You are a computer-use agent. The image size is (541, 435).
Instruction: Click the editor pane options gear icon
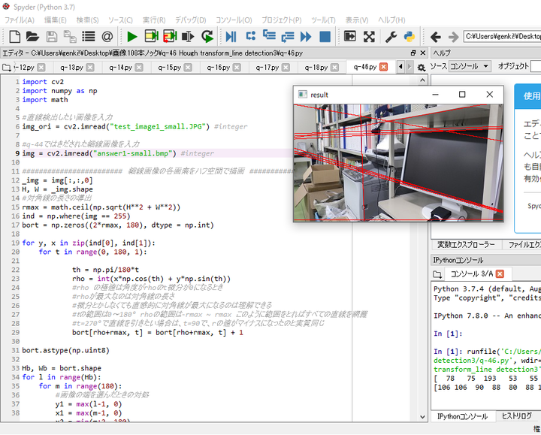421,67
